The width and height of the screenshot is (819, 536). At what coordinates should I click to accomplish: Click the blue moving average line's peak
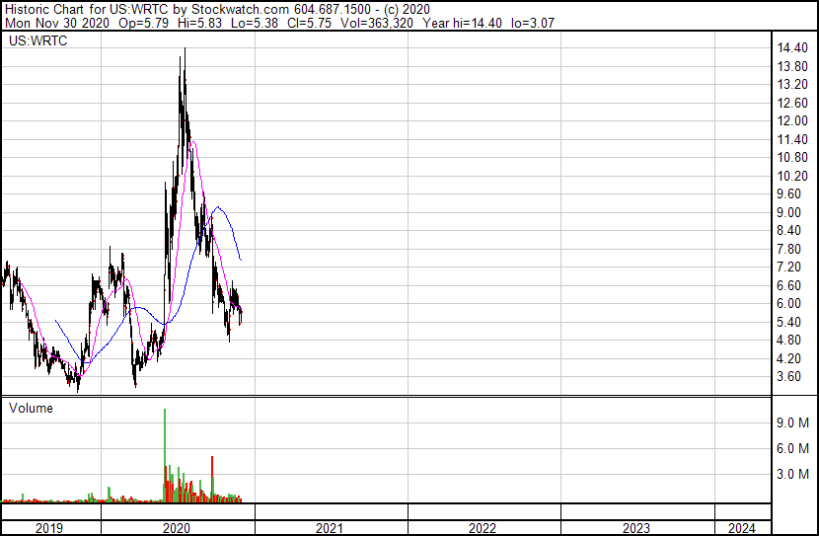[x=217, y=207]
